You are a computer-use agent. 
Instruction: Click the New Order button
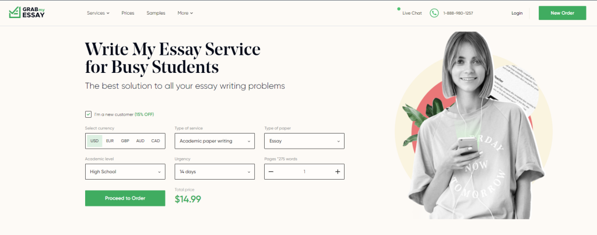point(562,13)
